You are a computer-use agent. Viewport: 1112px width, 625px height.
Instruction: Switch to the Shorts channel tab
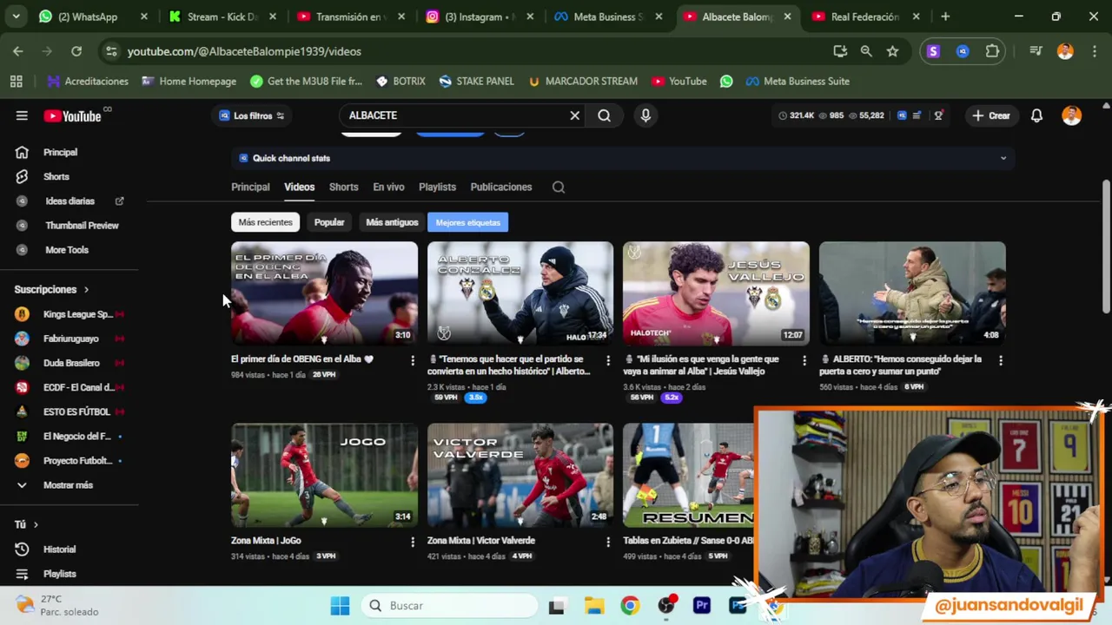(343, 187)
